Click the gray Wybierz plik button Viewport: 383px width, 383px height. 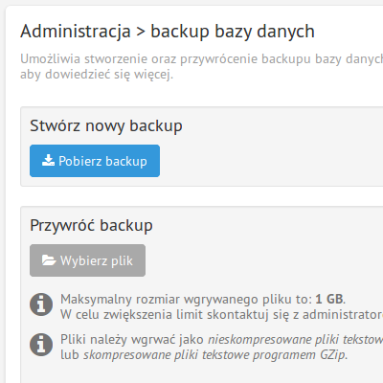(87, 260)
